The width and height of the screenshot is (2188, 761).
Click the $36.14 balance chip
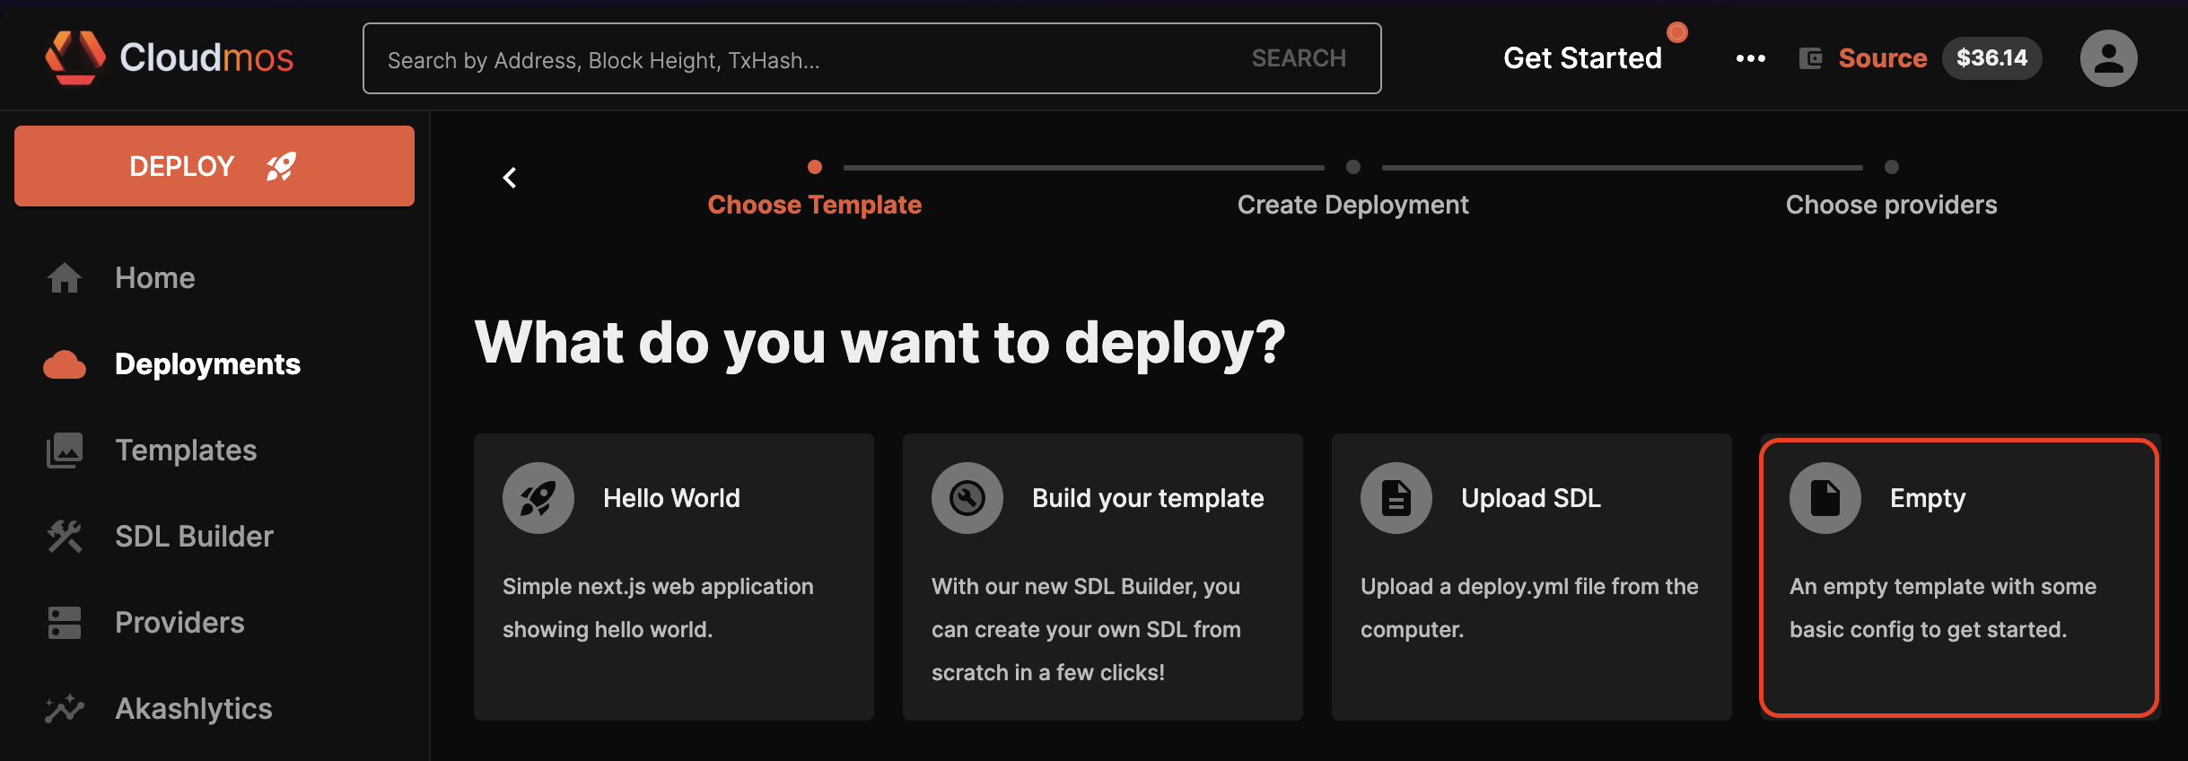coord(1991,58)
